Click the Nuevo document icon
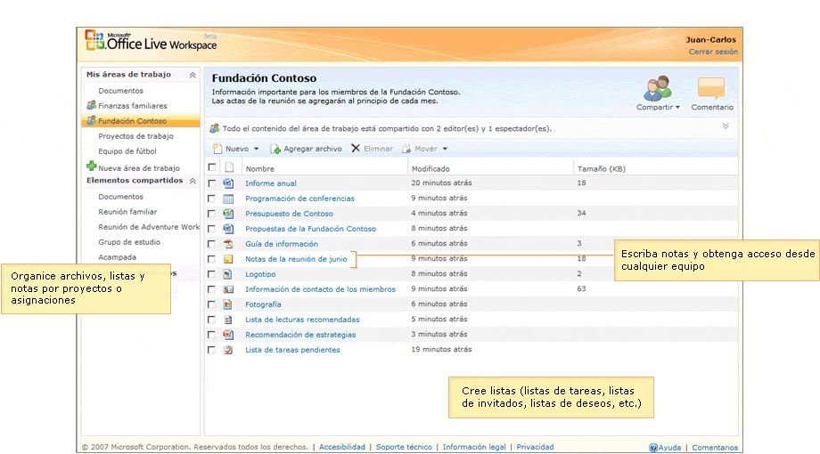The height and width of the screenshot is (454, 820). click(x=217, y=149)
